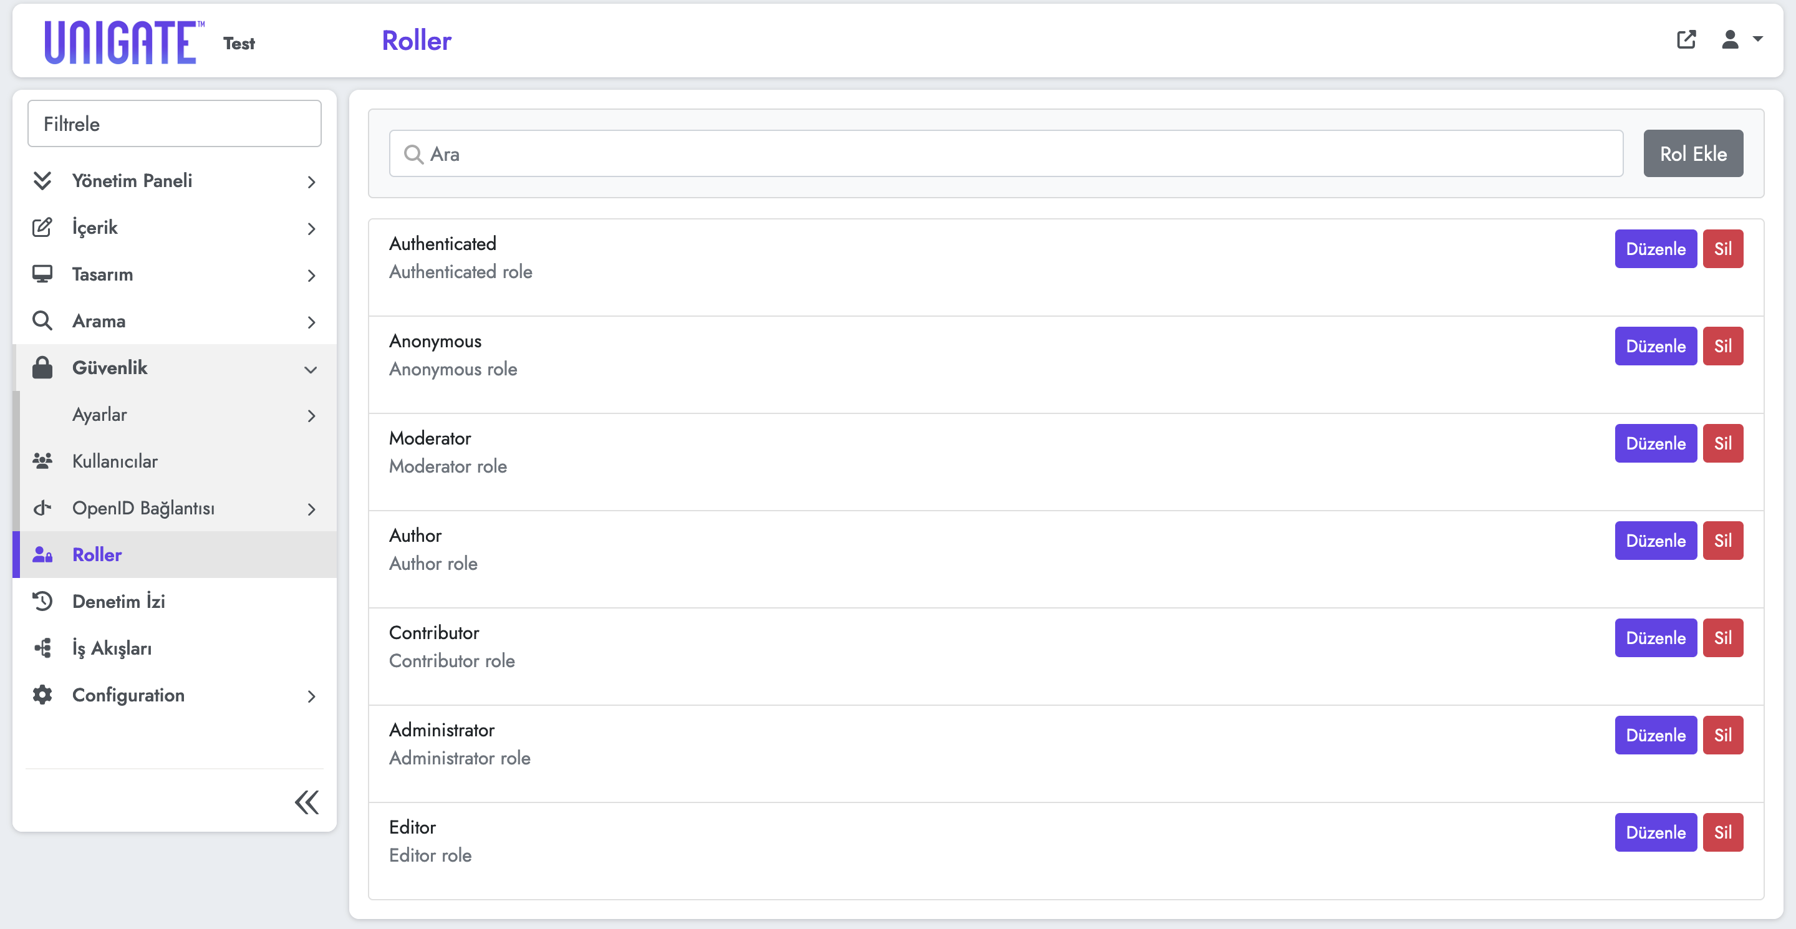Screen dimensions: 1796x929
Task: Click the Arama magnifier icon in sidebar
Action: coord(42,320)
